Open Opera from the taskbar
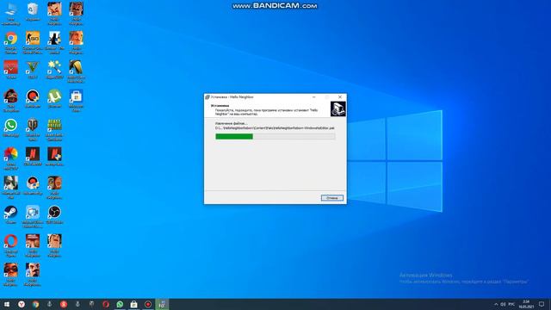Screen dimensions: 551x310 click(x=106, y=304)
